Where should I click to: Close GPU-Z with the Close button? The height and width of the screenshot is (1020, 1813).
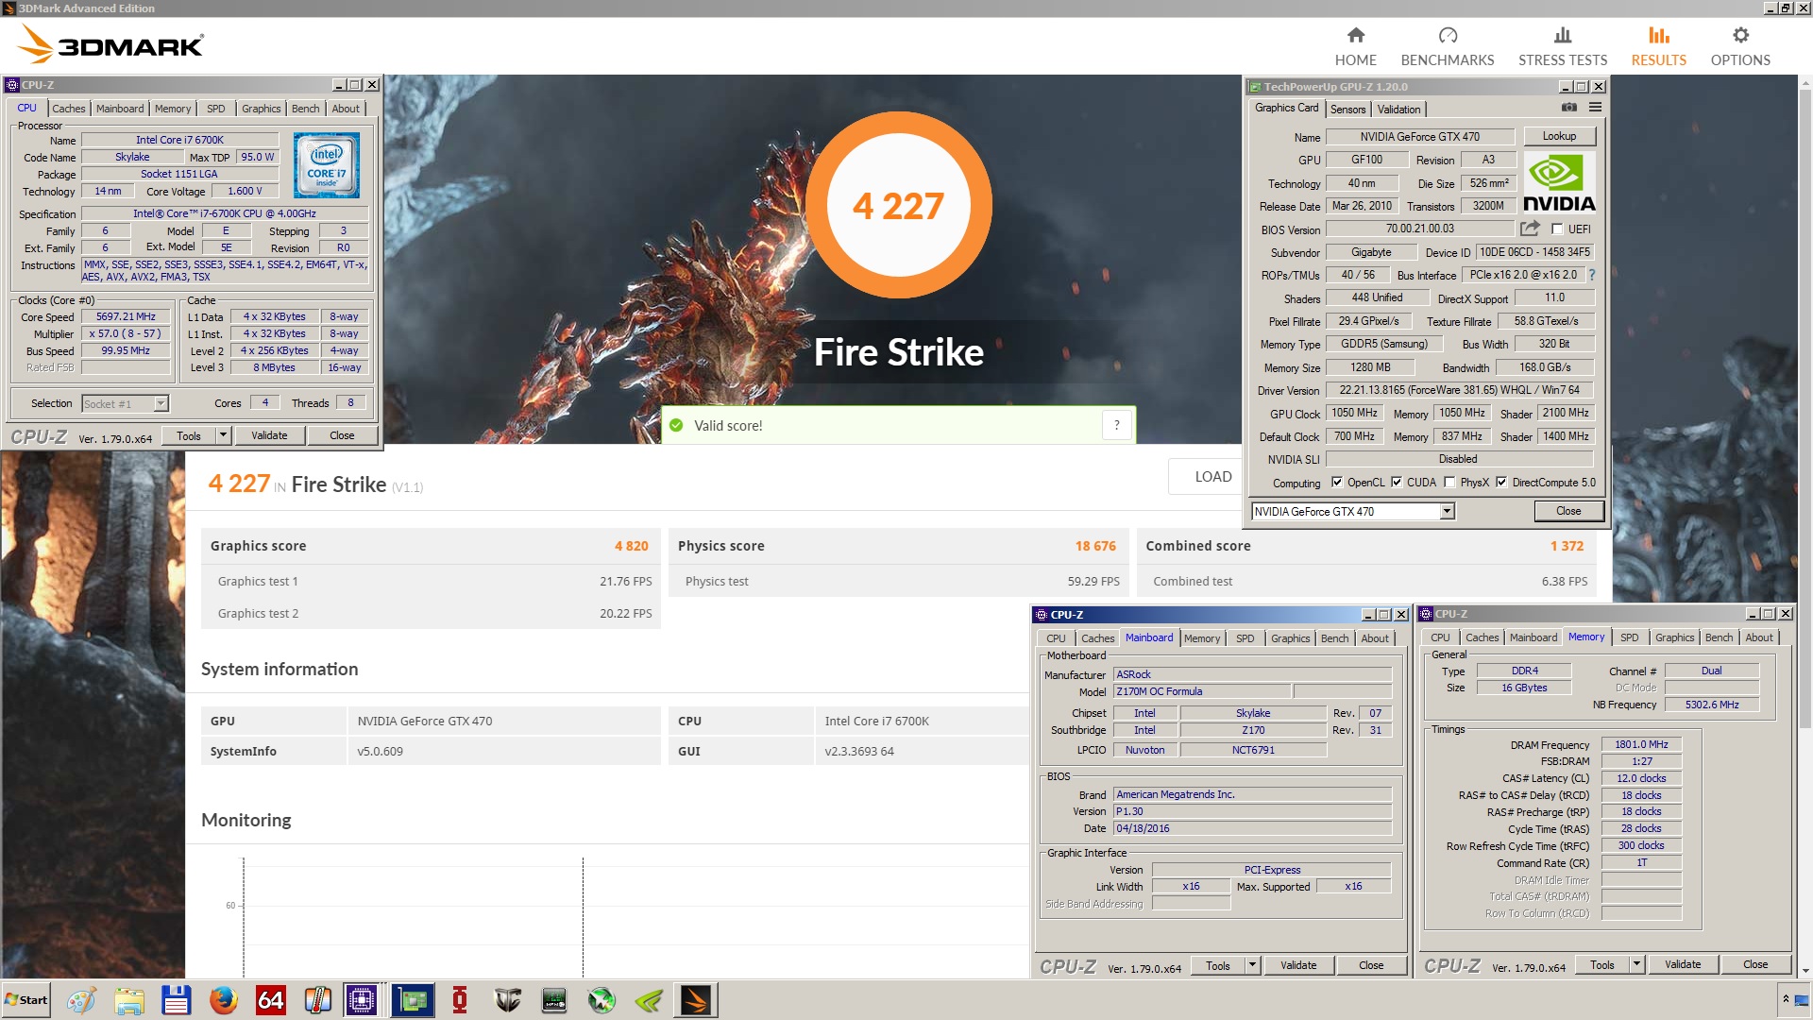pyautogui.click(x=1567, y=511)
